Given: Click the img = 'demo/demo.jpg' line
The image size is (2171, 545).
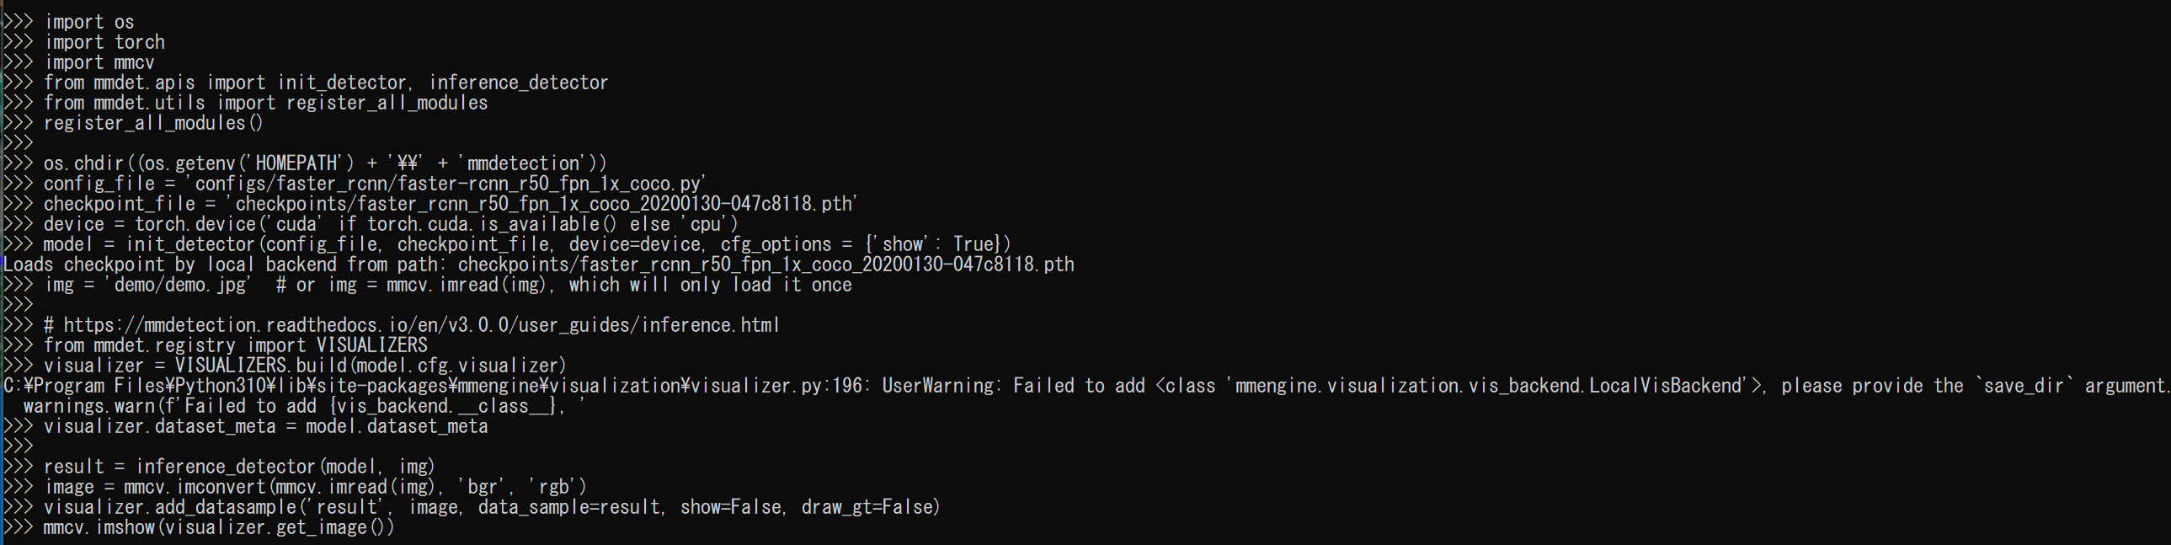Looking at the screenshot, I should (x=447, y=286).
